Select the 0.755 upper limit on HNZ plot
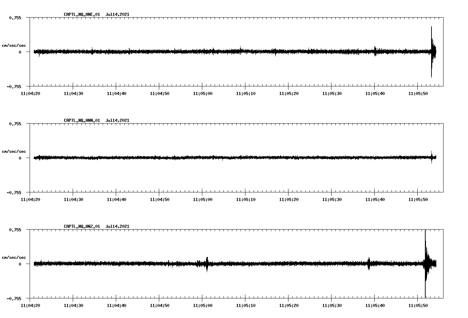Image resolution: width=468 pixels, height=318 pixels. point(15,230)
